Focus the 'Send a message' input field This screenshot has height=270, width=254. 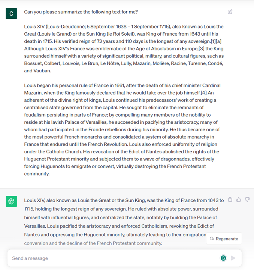click(112, 258)
